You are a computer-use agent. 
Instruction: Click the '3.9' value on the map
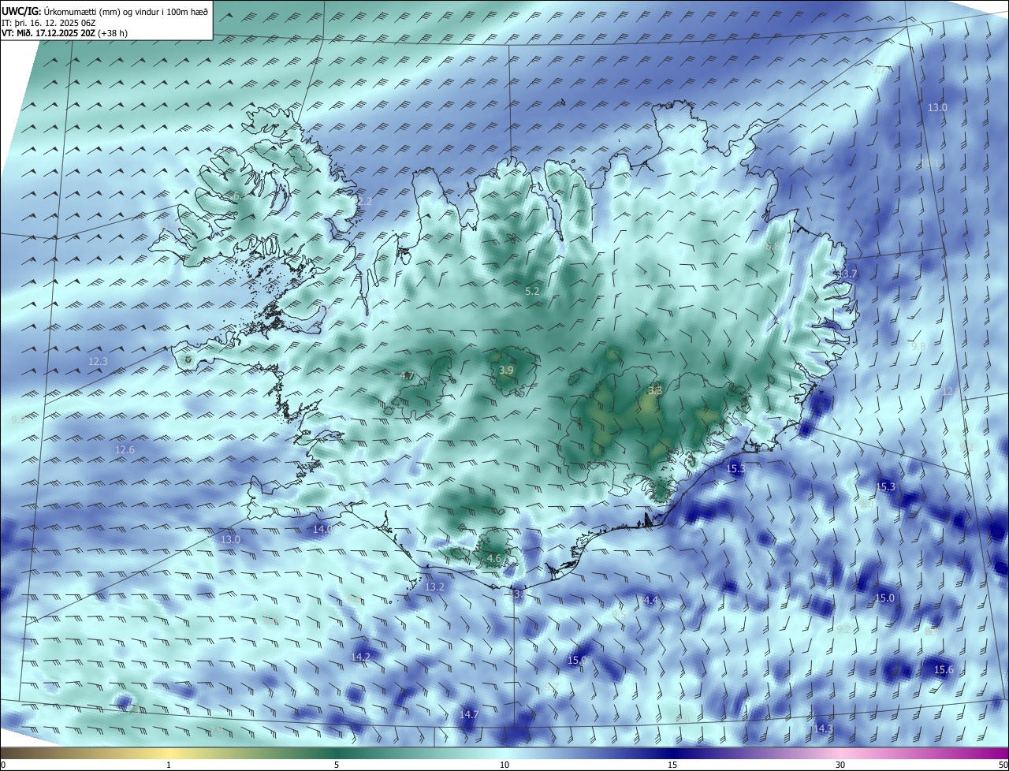pos(507,370)
